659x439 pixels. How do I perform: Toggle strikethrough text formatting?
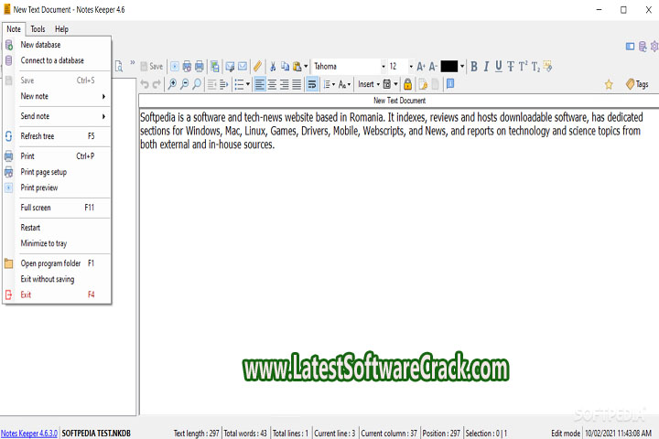[511, 66]
